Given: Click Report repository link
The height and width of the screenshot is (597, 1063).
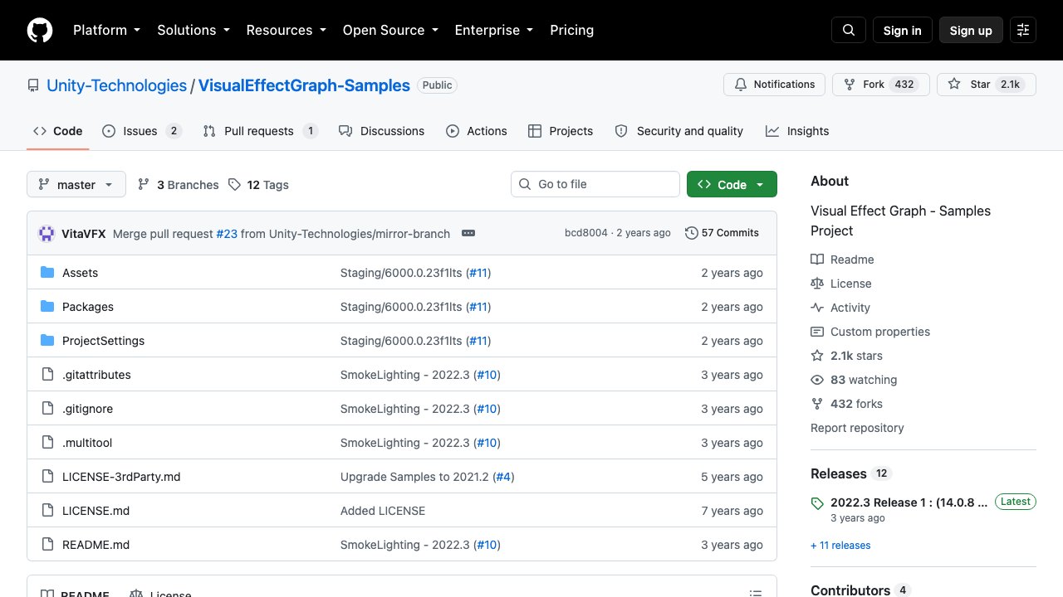Looking at the screenshot, I should (x=857, y=428).
